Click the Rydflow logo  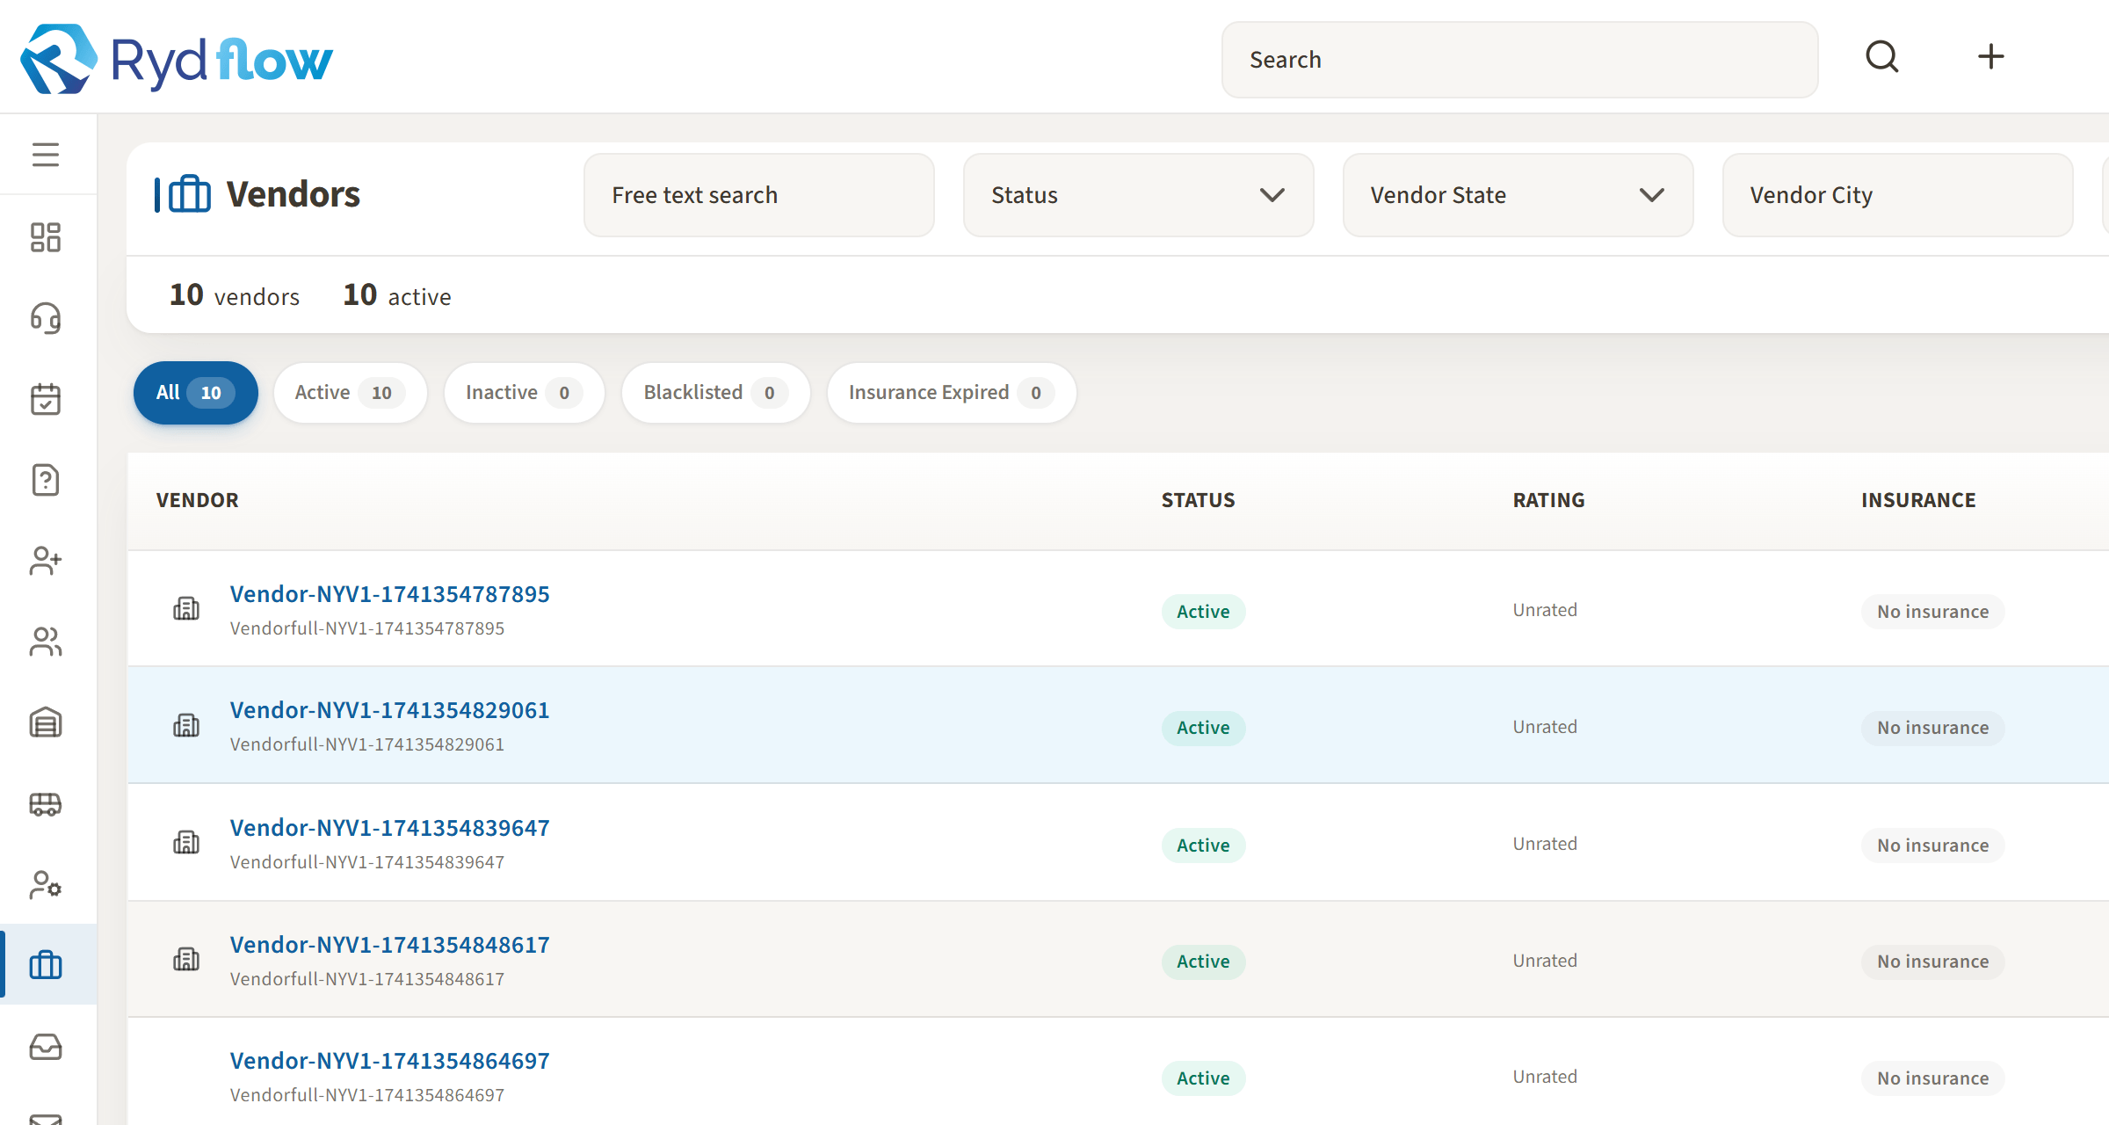pyautogui.click(x=176, y=59)
